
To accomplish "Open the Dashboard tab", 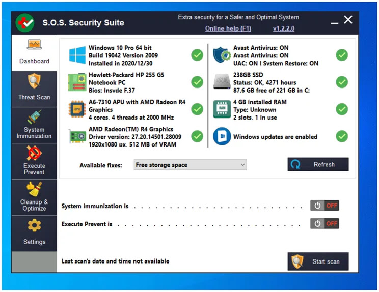I will click(x=34, y=53).
